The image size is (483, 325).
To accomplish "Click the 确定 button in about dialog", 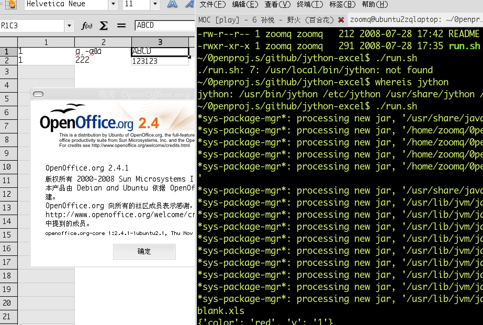I will click(x=144, y=252).
